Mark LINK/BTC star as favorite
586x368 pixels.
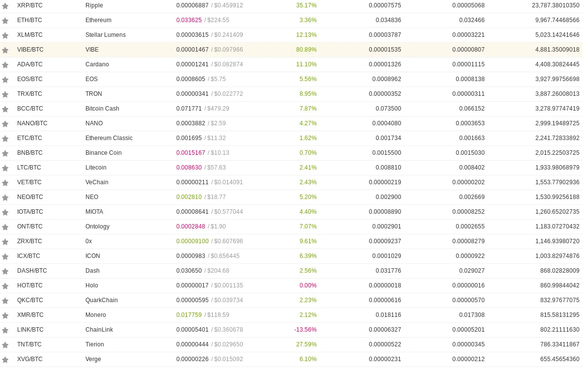click(x=5, y=330)
